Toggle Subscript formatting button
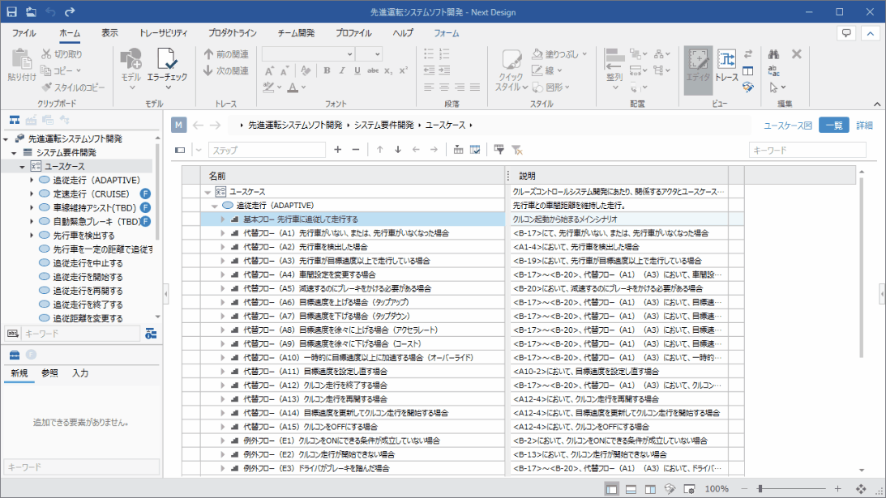The image size is (886, 498). pos(388,70)
